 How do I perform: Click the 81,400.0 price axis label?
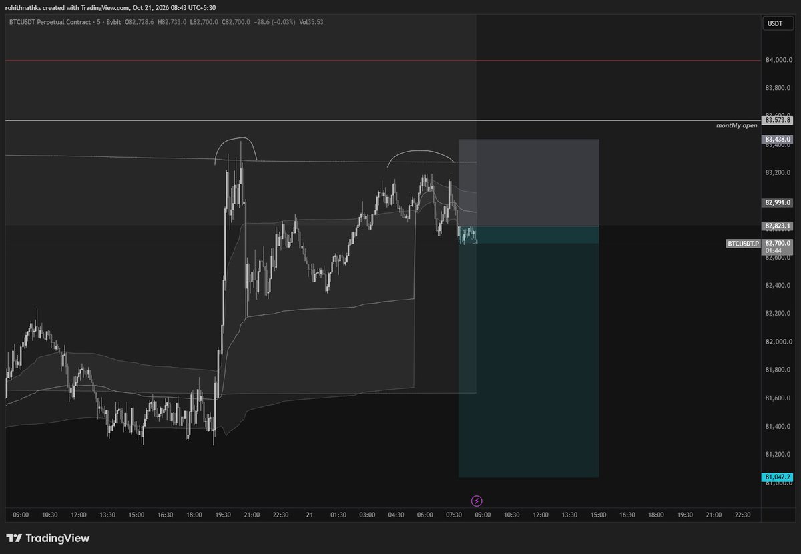click(x=778, y=426)
